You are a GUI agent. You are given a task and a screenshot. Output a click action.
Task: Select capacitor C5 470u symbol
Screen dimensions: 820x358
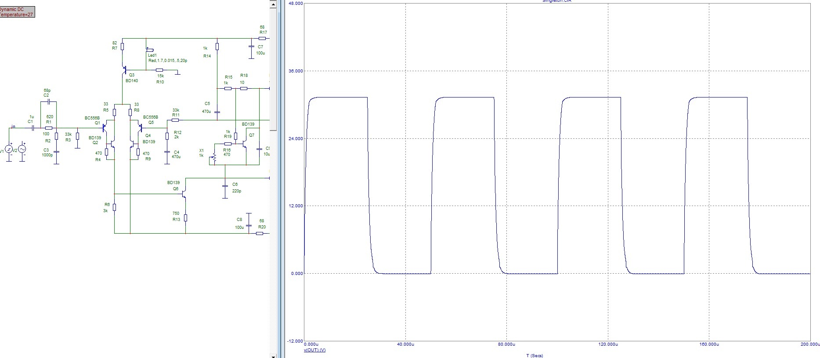point(217,112)
